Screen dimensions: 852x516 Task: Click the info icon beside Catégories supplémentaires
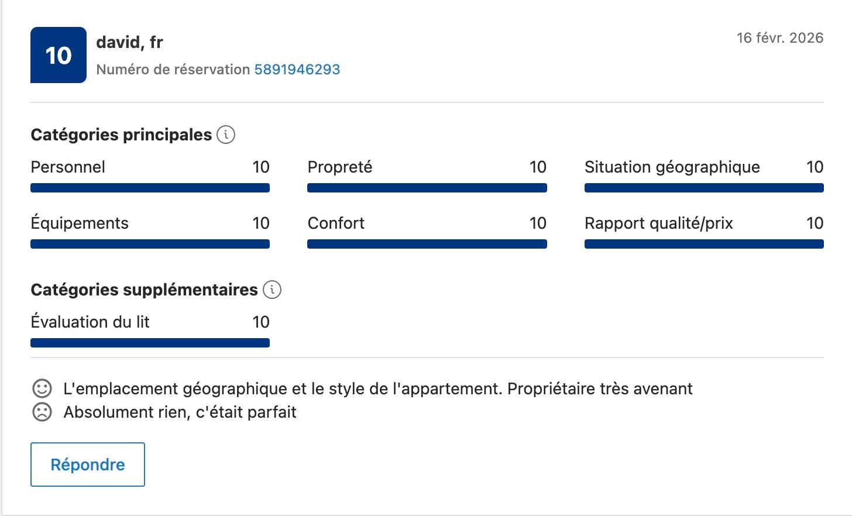[272, 290]
